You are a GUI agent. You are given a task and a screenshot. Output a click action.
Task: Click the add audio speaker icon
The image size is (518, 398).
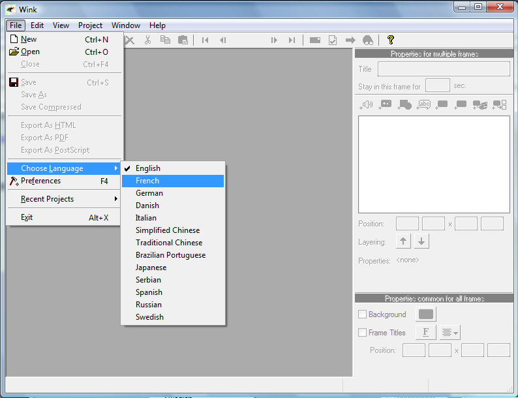coord(366,105)
